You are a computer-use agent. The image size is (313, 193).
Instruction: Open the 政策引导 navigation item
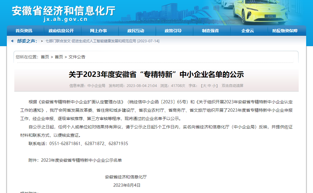pyautogui.click(x=173, y=31)
